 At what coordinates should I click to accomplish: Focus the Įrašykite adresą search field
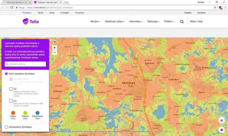click(x=25, y=64)
